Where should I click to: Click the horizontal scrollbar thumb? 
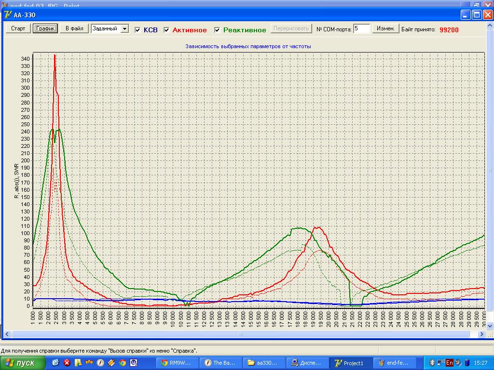240,334
